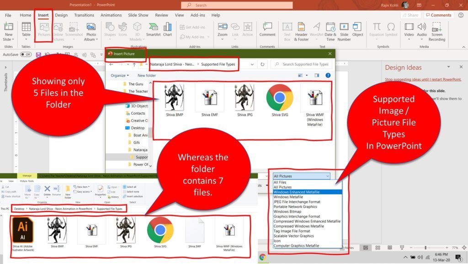Click Search Supported File Types field

tap(302, 64)
